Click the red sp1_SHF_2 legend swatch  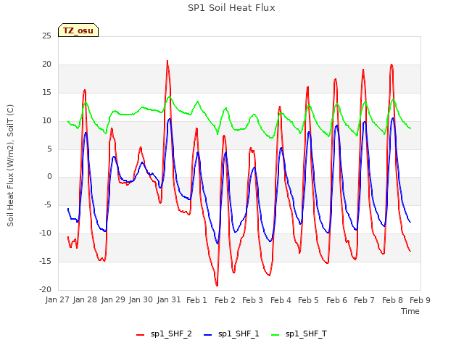click(140, 335)
